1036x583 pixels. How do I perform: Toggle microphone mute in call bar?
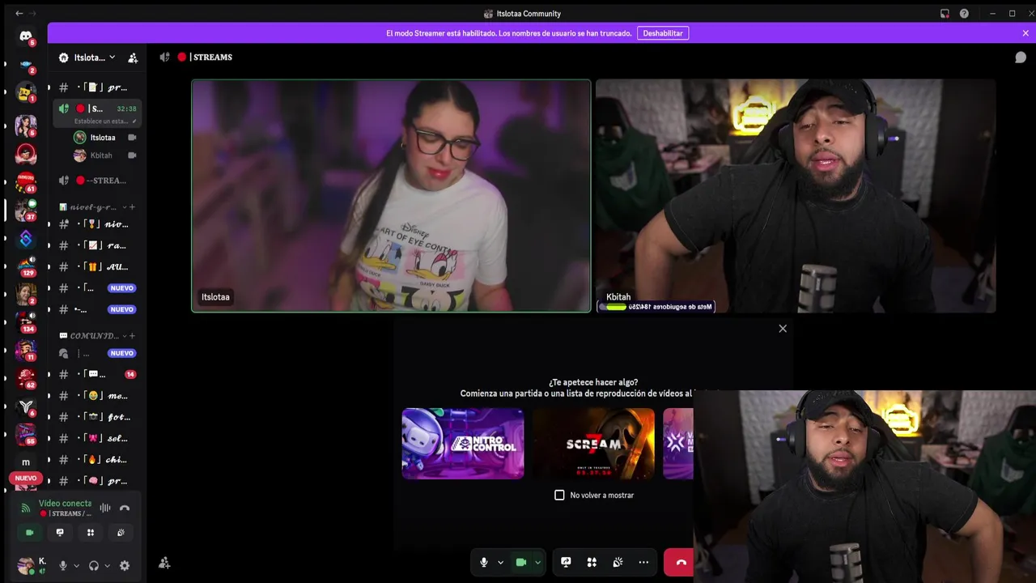point(484,562)
